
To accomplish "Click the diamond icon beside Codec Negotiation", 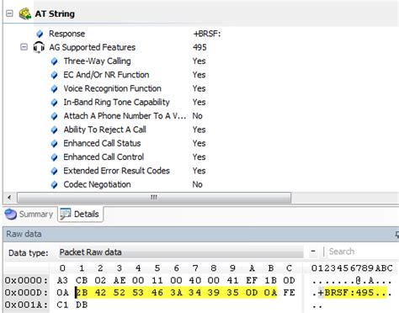I will [x=55, y=185].
